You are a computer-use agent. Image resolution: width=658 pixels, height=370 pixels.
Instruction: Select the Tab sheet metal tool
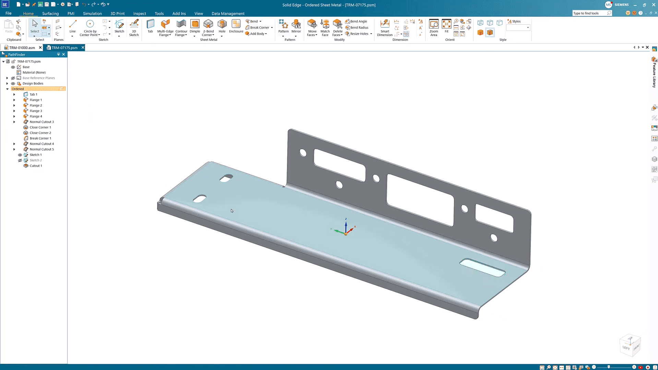click(150, 26)
